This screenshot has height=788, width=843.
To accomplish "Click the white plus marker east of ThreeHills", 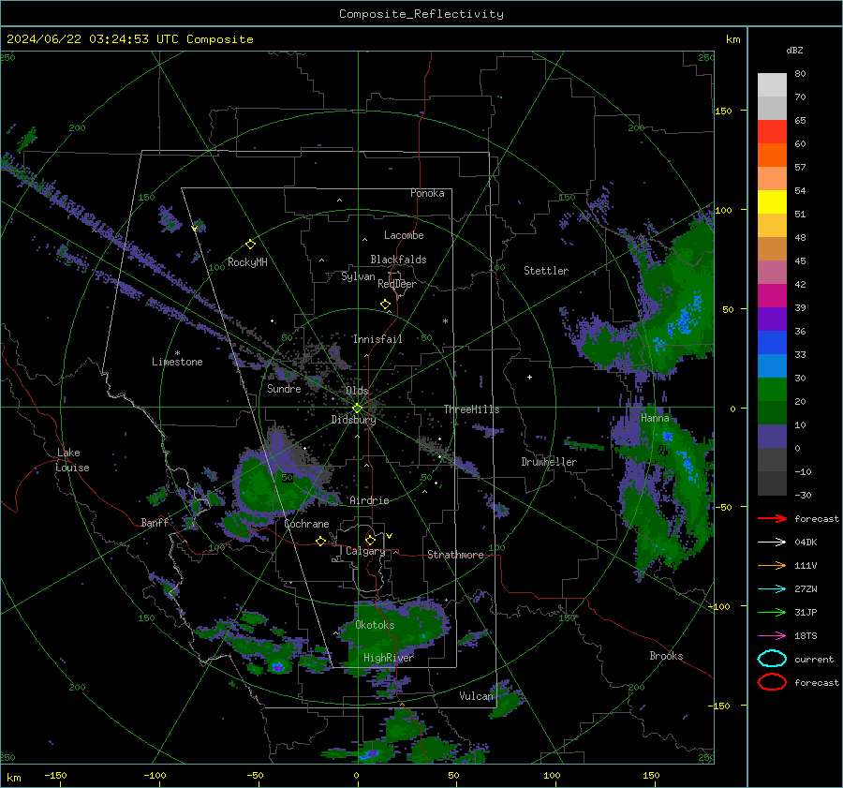I will coord(529,377).
